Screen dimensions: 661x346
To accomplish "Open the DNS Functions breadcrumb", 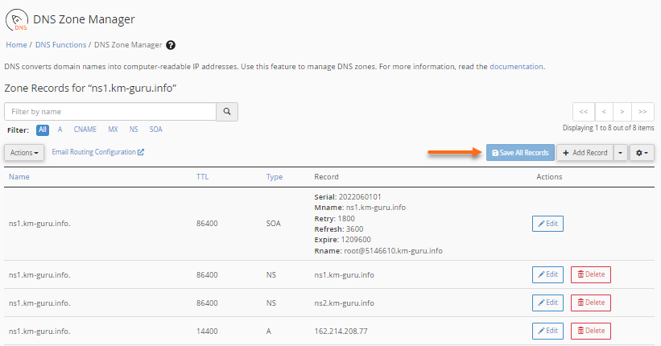I will coord(60,45).
